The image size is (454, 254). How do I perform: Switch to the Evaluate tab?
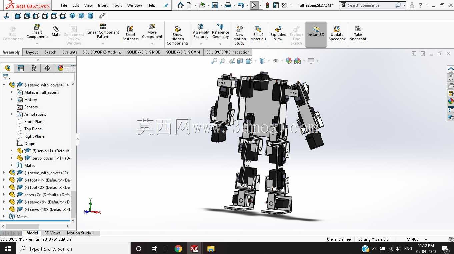tap(70, 52)
